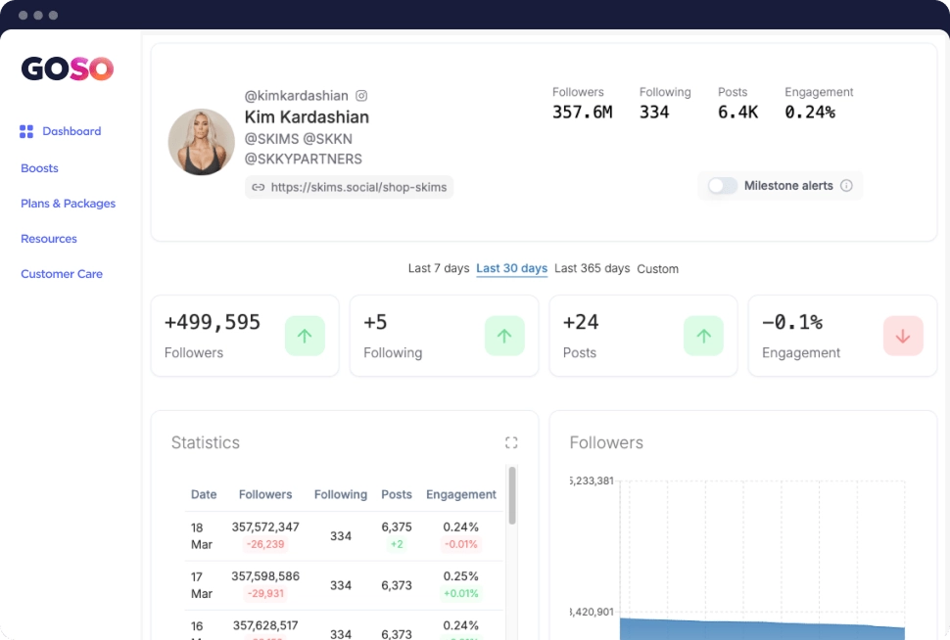This screenshot has width=950, height=640.
Task: Click the 357,628,517 followers value
Action: [x=265, y=625]
